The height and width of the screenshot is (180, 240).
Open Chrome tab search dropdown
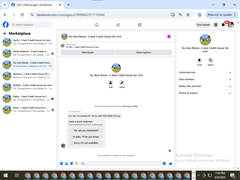pos(5,5)
